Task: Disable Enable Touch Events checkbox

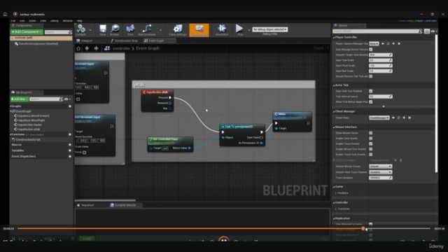Action: click(371, 143)
